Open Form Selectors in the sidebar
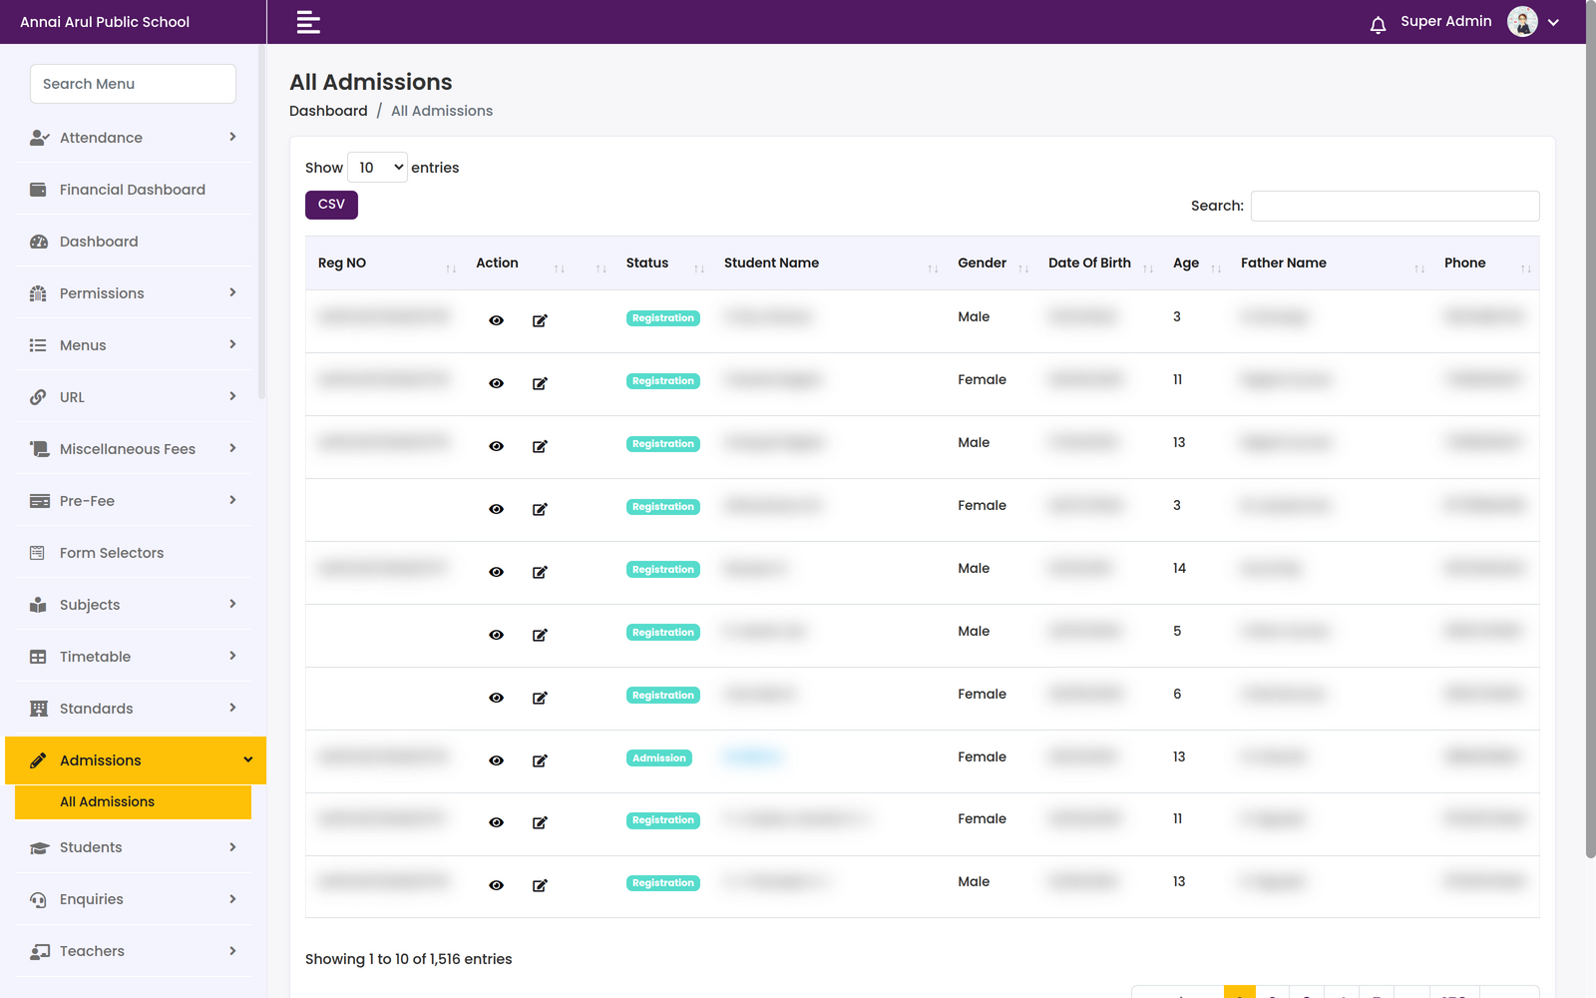This screenshot has width=1596, height=998. 135,553
